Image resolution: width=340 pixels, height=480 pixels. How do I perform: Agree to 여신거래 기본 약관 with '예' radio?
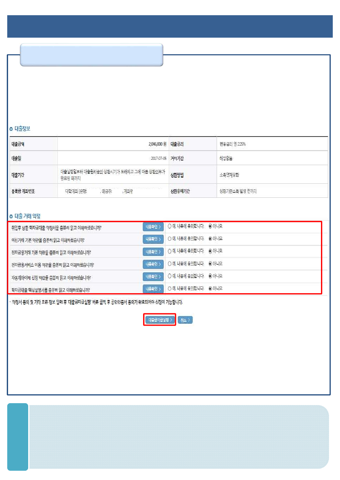tap(170, 239)
